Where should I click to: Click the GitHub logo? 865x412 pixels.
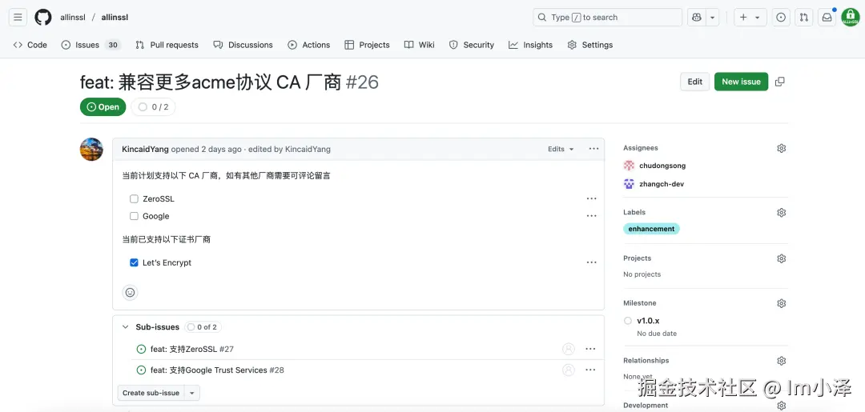coord(43,17)
